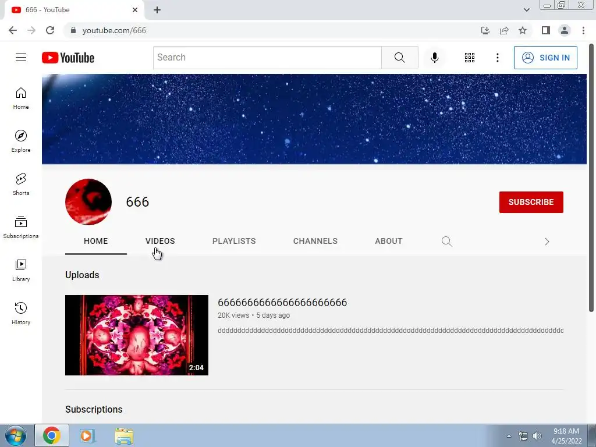Image resolution: width=596 pixels, height=447 pixels.
Task: Click the video description ddddd text
Action: click(x=391, y=331)
